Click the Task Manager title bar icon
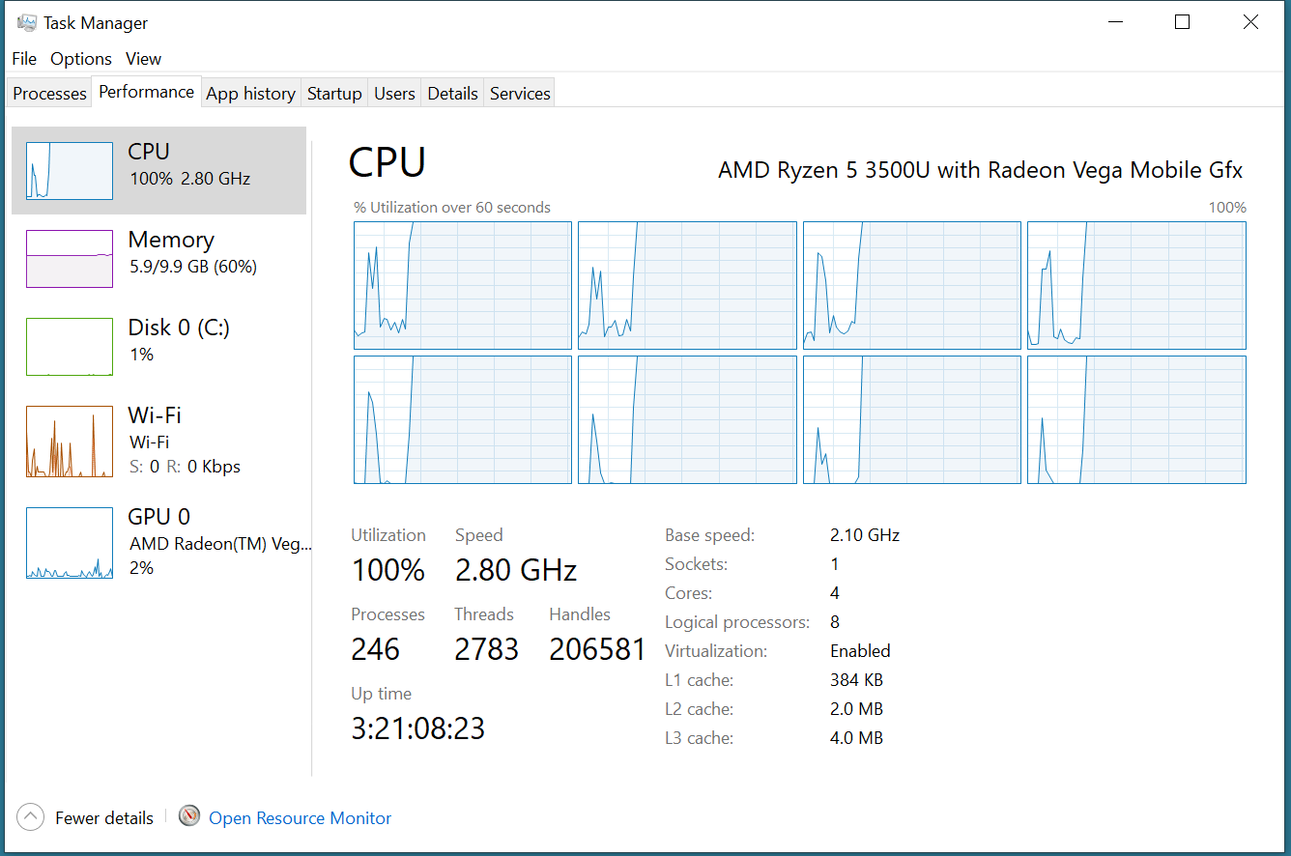Image resolution: width=1291 pixels, height=856 pixels. click(x=27, y=22)
